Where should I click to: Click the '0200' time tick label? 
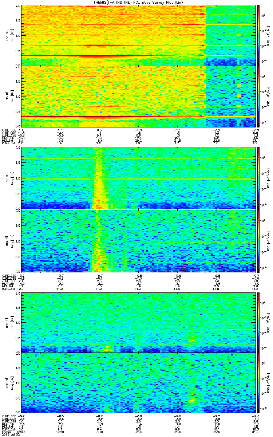pos(21,432)
